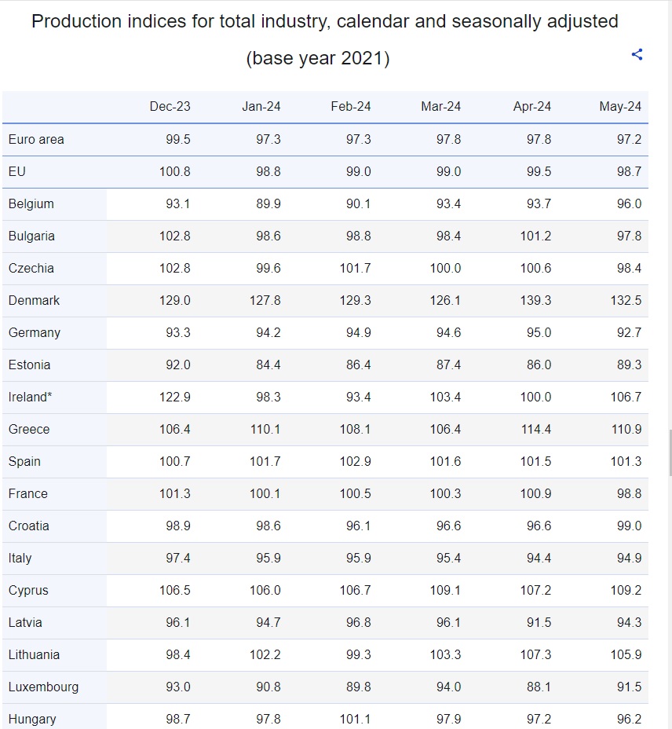Select the EU row label
672x729 pixels.
pyautogui.click(x=17, y=171)
